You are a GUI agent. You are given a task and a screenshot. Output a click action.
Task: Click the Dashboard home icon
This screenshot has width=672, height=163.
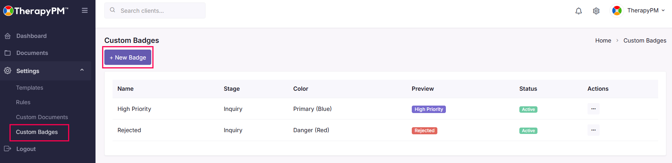(7, 36)
